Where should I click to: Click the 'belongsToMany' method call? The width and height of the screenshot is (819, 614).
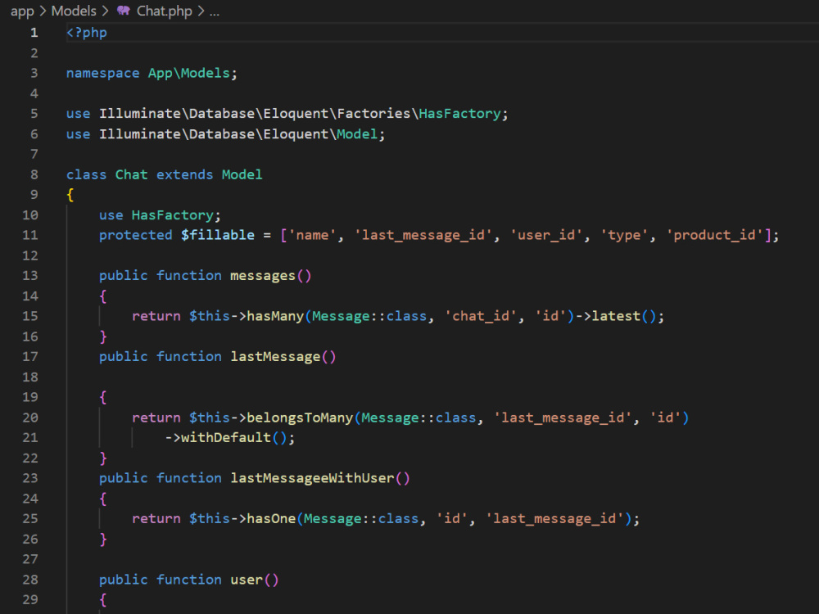(300, 418)
